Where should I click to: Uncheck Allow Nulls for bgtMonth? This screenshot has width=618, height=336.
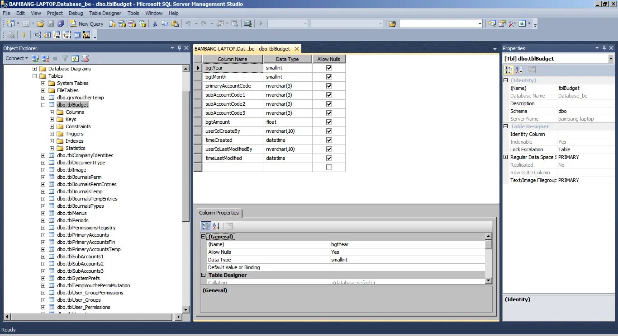pyautogui.click(x=329, y=77)
